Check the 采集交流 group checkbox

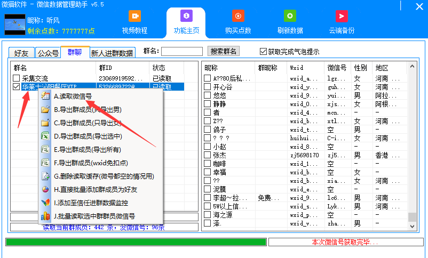[17, 78]
